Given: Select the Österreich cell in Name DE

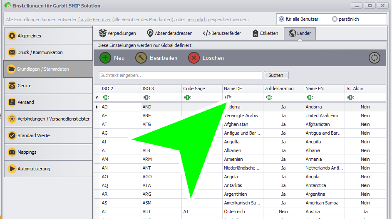Looking at the screenshot, I should click(x=243, y=212).
